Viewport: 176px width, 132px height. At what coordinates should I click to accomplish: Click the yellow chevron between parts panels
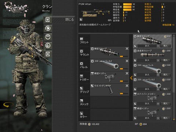[x=131, y=78]
